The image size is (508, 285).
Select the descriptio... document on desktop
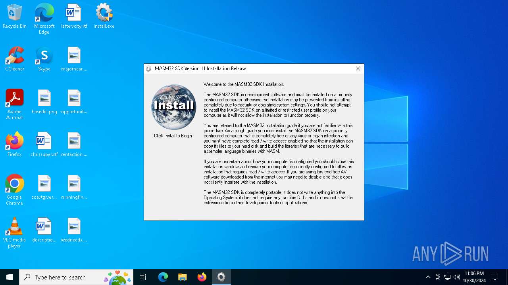[44, 230]
